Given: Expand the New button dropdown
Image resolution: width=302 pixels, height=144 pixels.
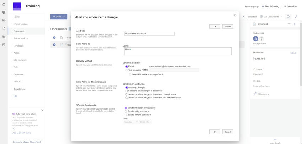Looking at the screenshot, I should [x=64, y=17].
